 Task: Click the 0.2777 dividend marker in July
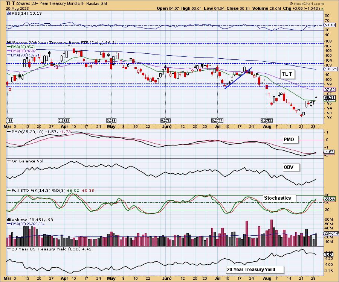(217, 120)
